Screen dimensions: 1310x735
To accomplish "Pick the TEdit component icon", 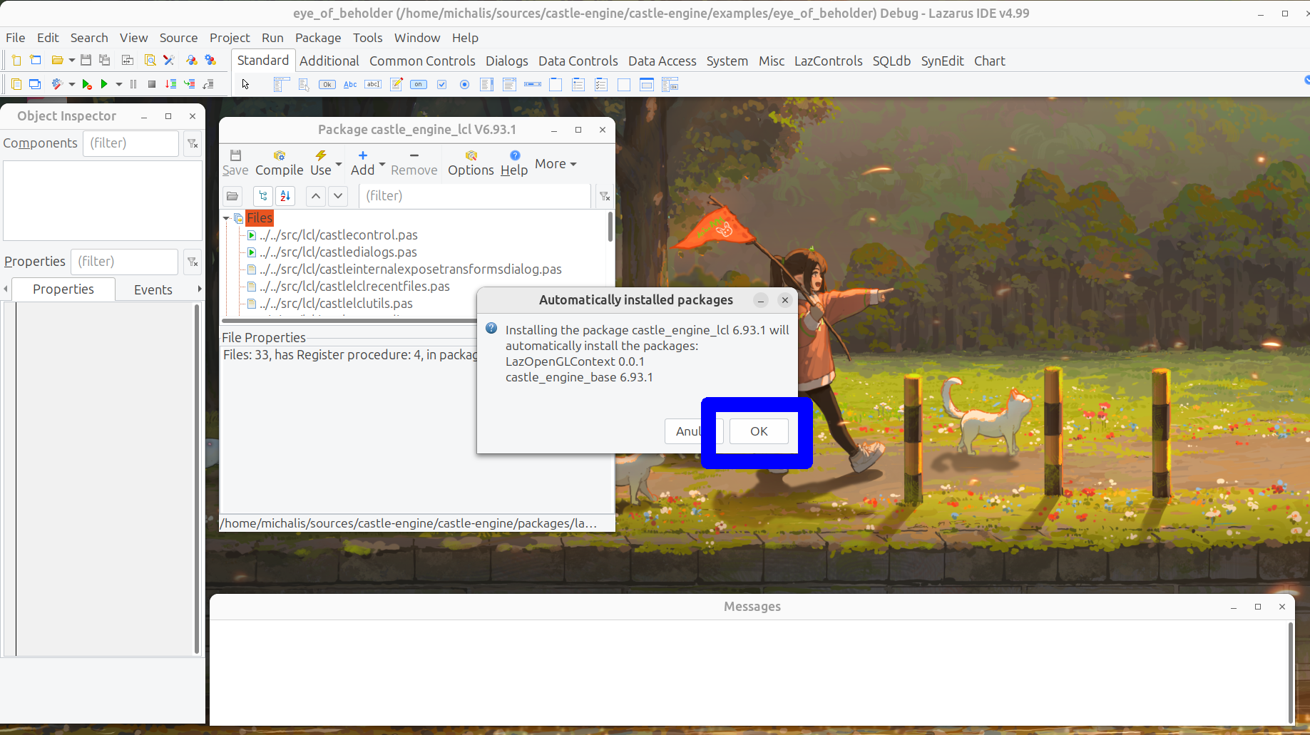I will 373,84.
